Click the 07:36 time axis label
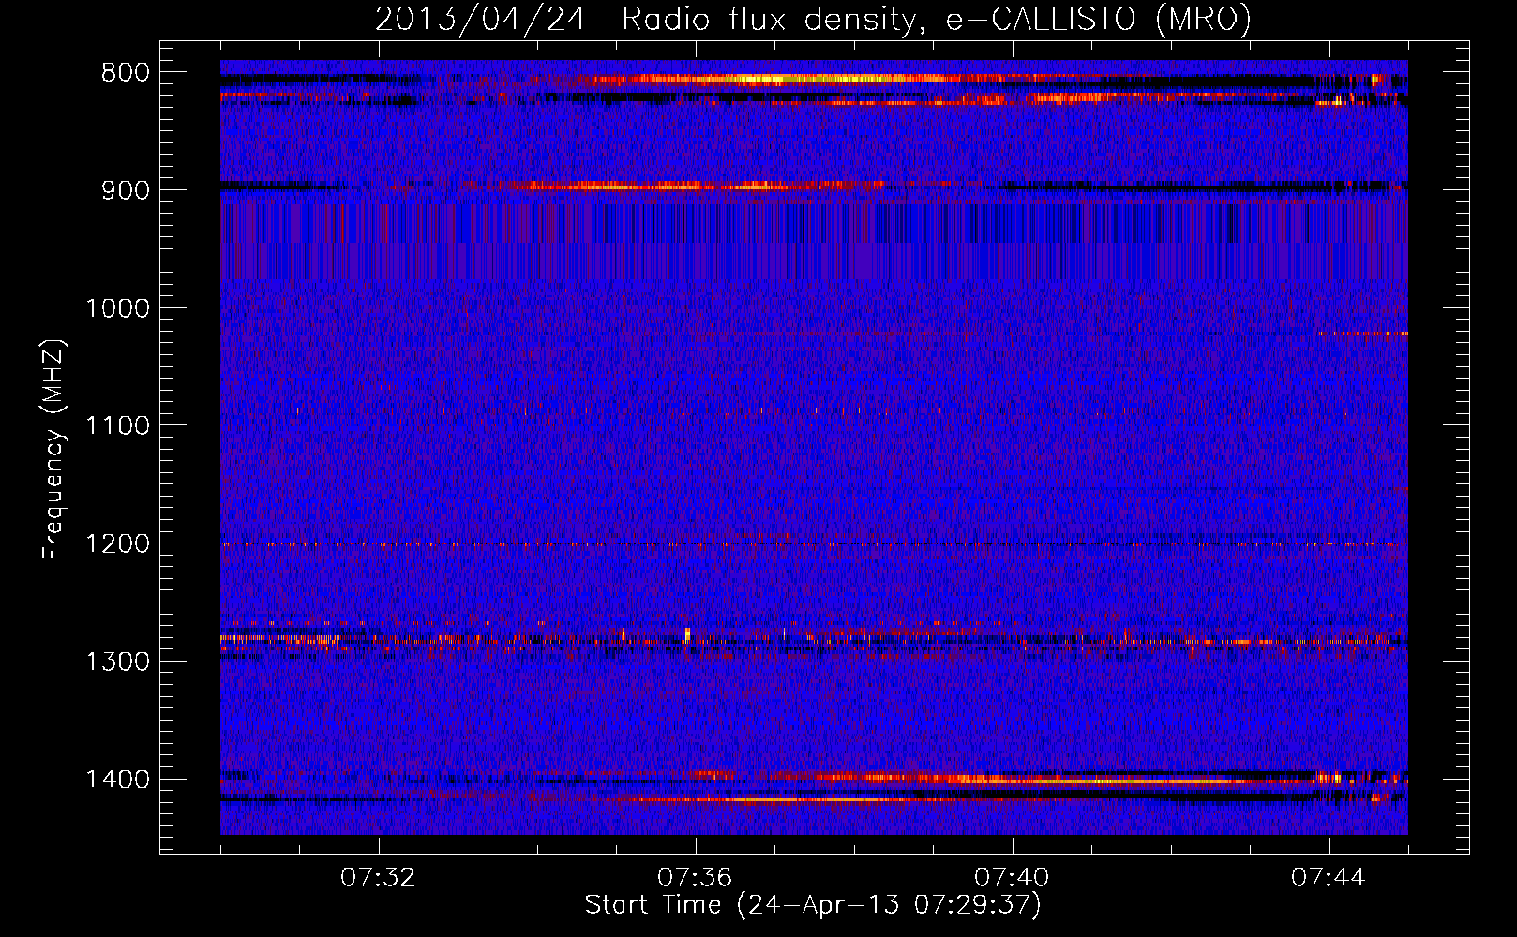This screenshot has height=937, width=1517. point(695,878)
